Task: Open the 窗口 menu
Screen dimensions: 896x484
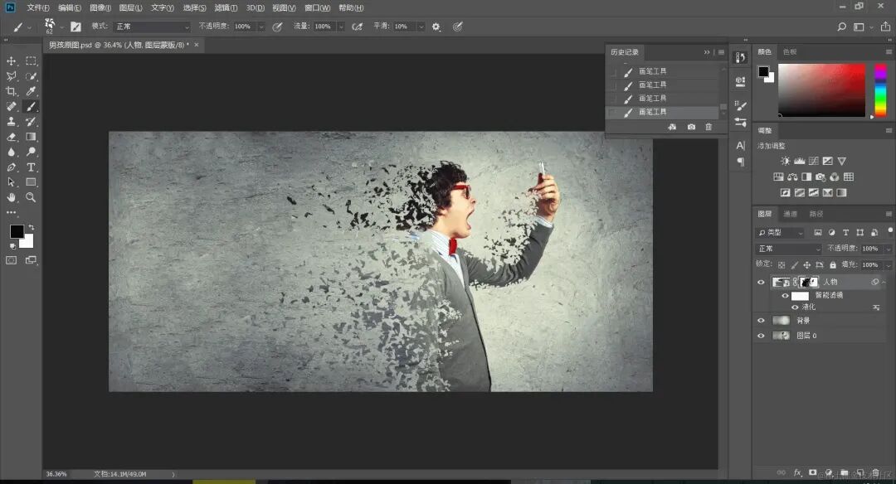Action: (x=317, y=8)
